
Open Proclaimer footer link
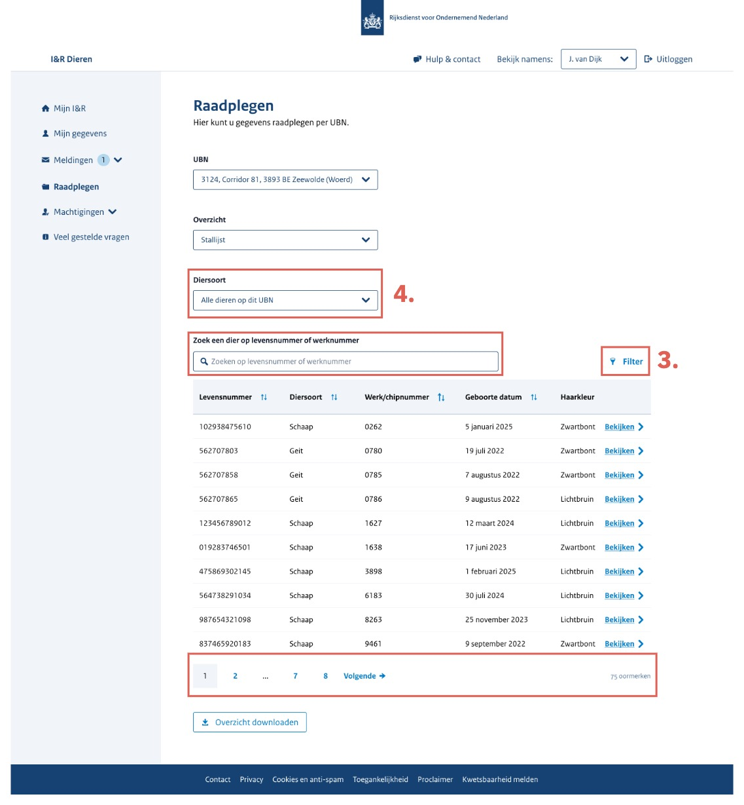435,780
